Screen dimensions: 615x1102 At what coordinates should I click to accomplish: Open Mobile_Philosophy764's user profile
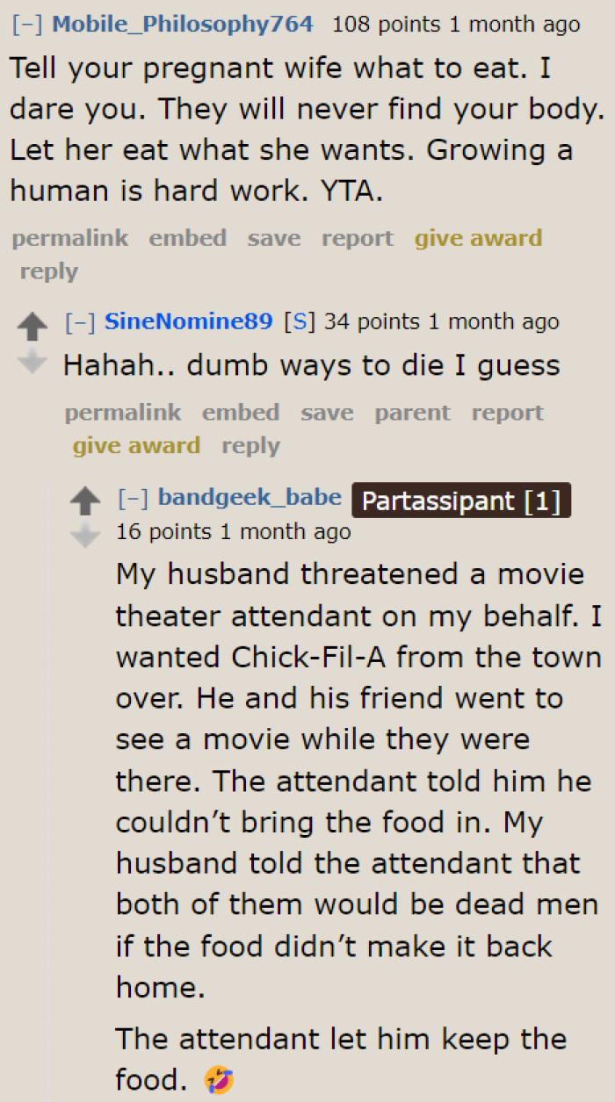(182, 23)
